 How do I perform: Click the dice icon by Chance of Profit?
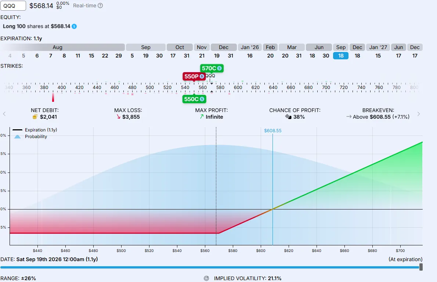coord(288,117)
